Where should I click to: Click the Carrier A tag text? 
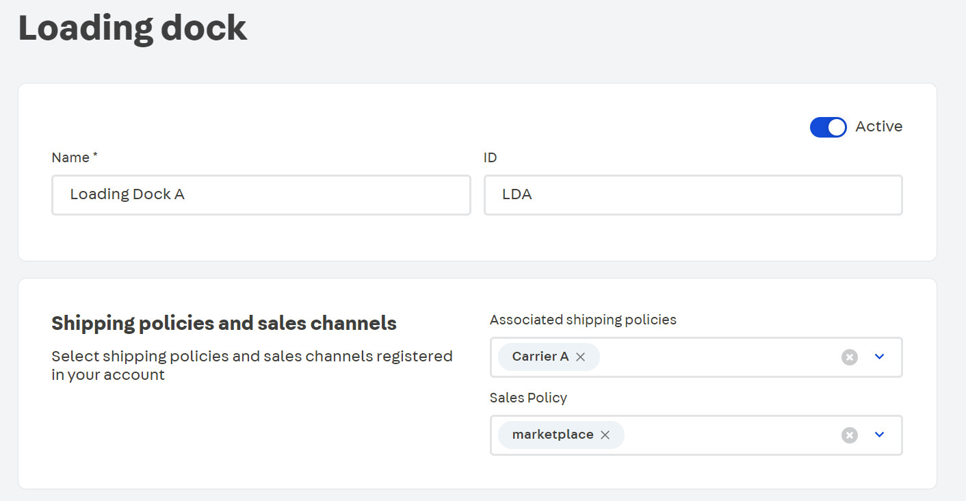540,357
